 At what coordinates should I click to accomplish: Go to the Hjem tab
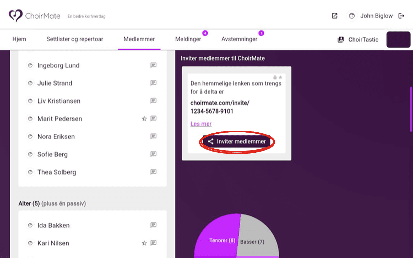pos(19,39)
